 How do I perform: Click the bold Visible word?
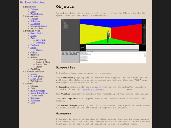[66, 94]
